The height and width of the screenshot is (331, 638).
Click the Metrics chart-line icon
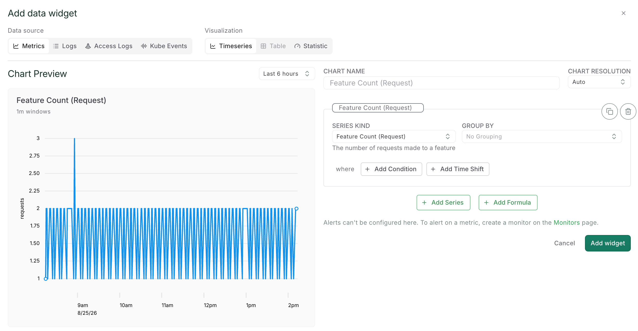[16, 46]
